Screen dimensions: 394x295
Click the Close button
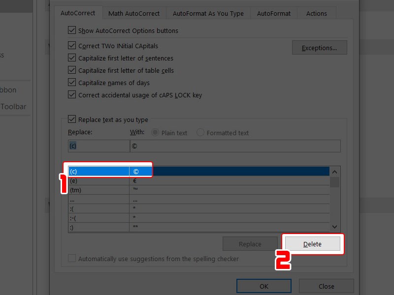pyautogui.click(x=326, y=286)
